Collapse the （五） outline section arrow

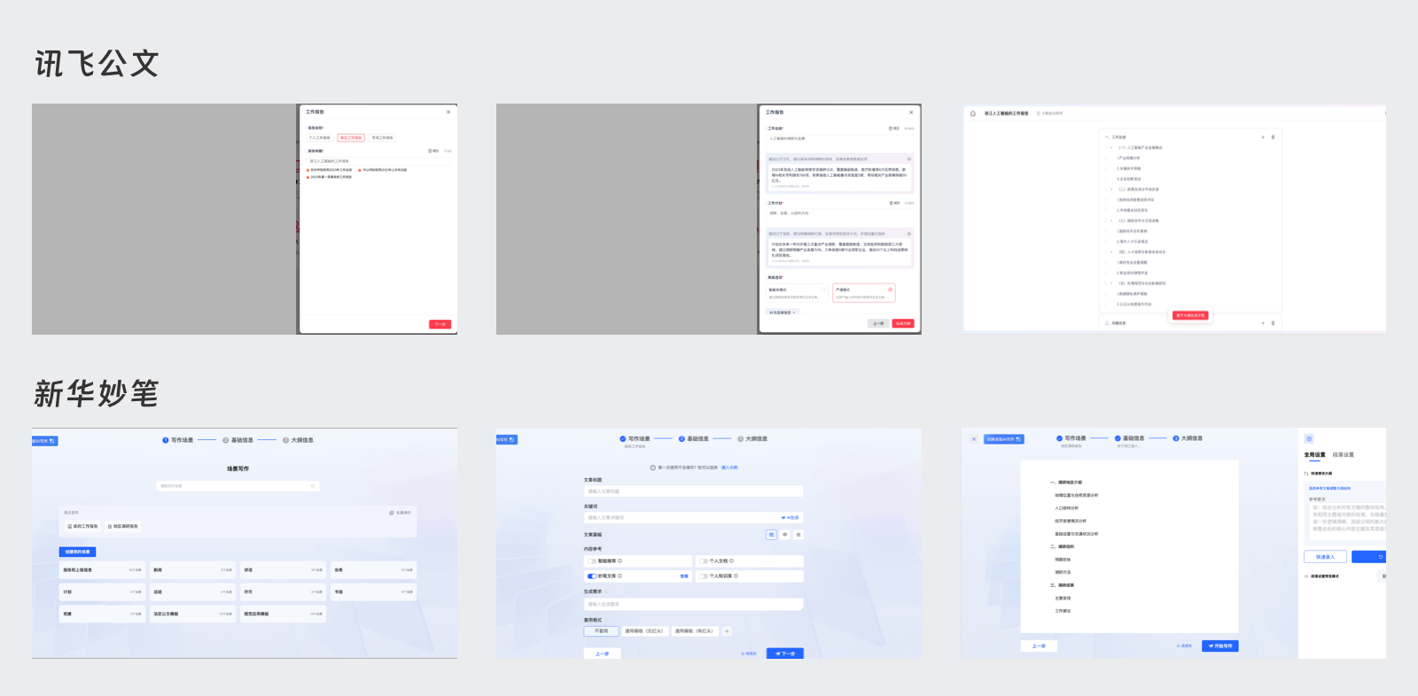point(1111,283)
